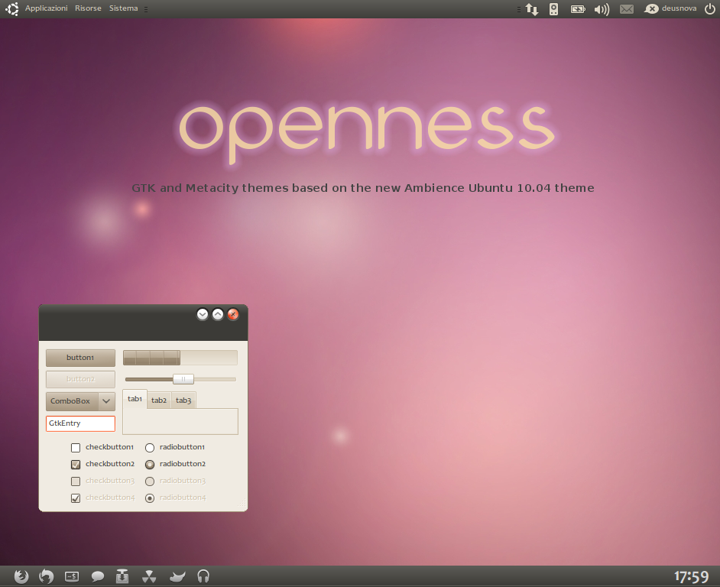This screenshot has height=587, width=720.
Task: Open the headphones music player launcher
Action: point(203,576)
